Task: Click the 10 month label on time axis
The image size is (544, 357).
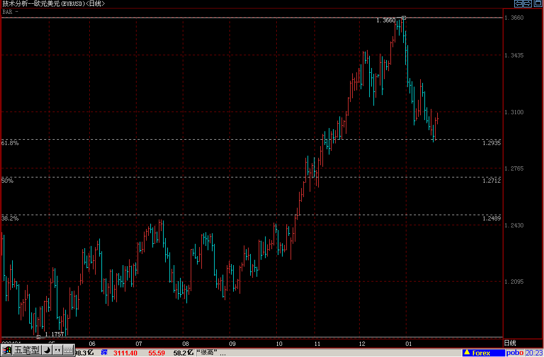Action: coord(279,344)
